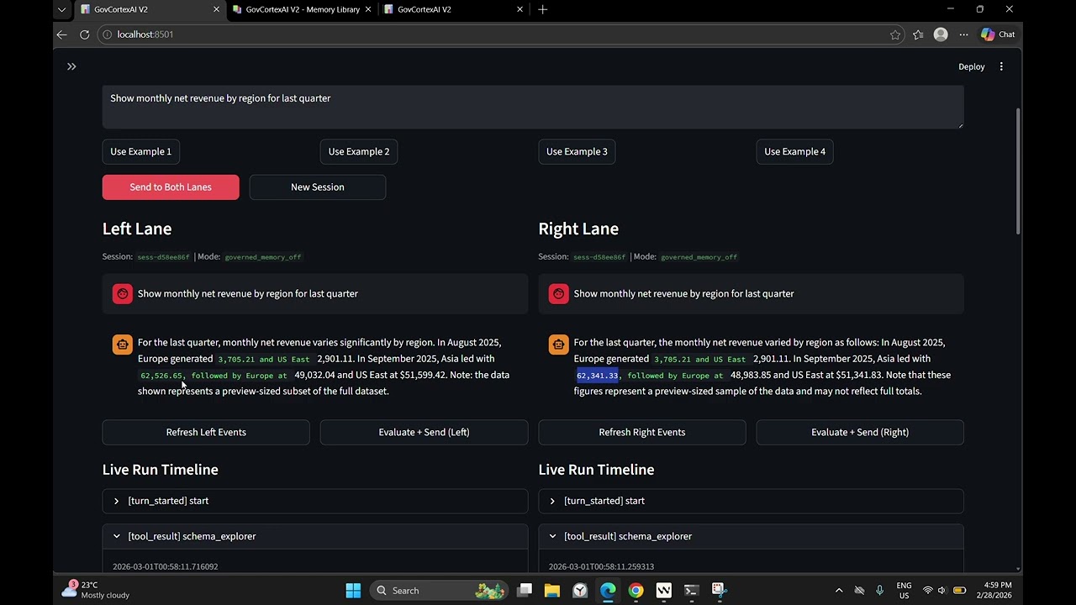Screen dimensions: 1076x605
Task: Collapse left lane schema_explorer tool_result
Action: (x=315, y=536)
